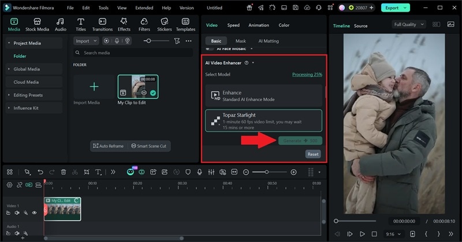Adjust the media thumbnail size slider

[156, 41]
